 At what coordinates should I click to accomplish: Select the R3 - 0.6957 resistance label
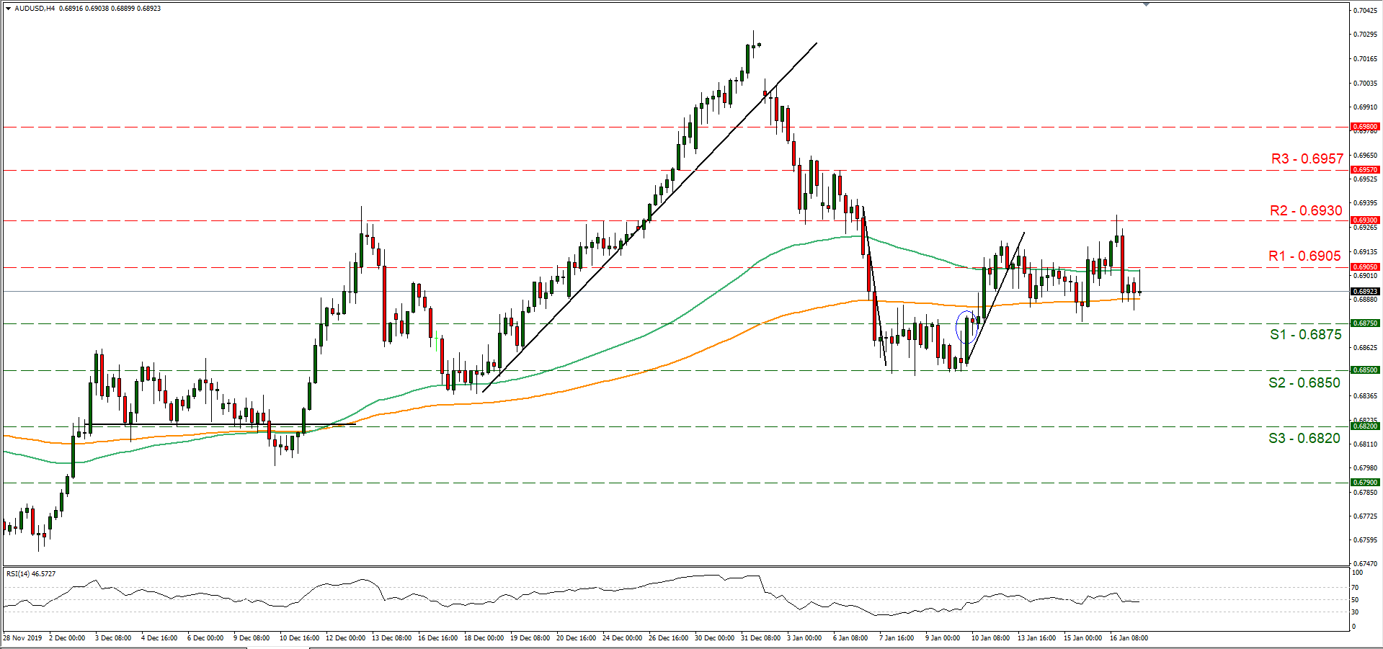[x=1307, y=158]
